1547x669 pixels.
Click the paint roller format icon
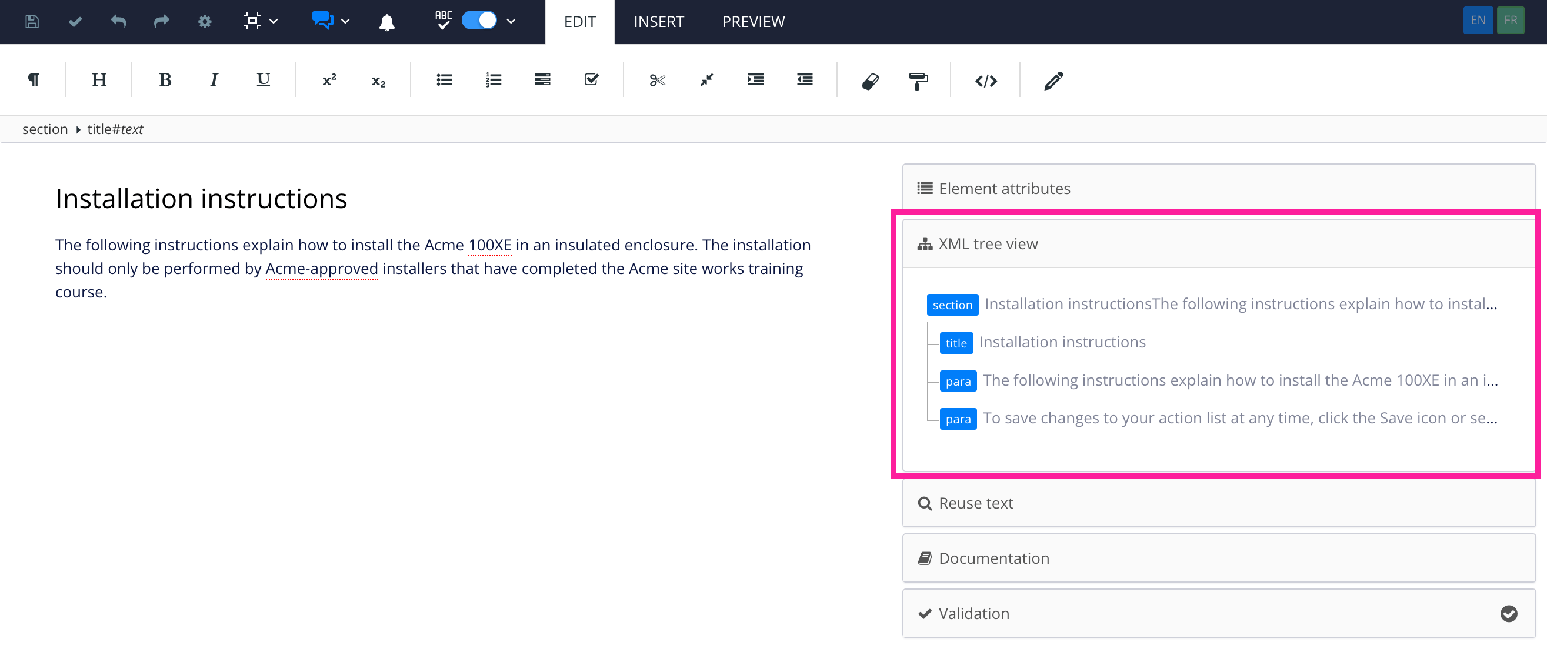[x=918, y=81]
